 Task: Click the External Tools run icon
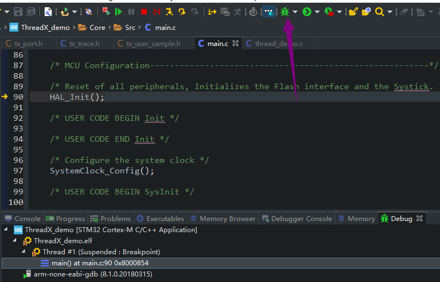click(329, 12)
